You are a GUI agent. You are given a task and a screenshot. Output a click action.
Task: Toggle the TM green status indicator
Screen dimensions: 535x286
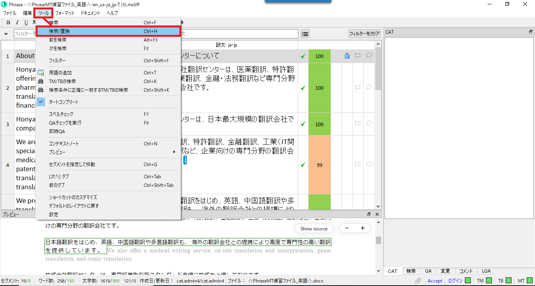click(489, 281)
